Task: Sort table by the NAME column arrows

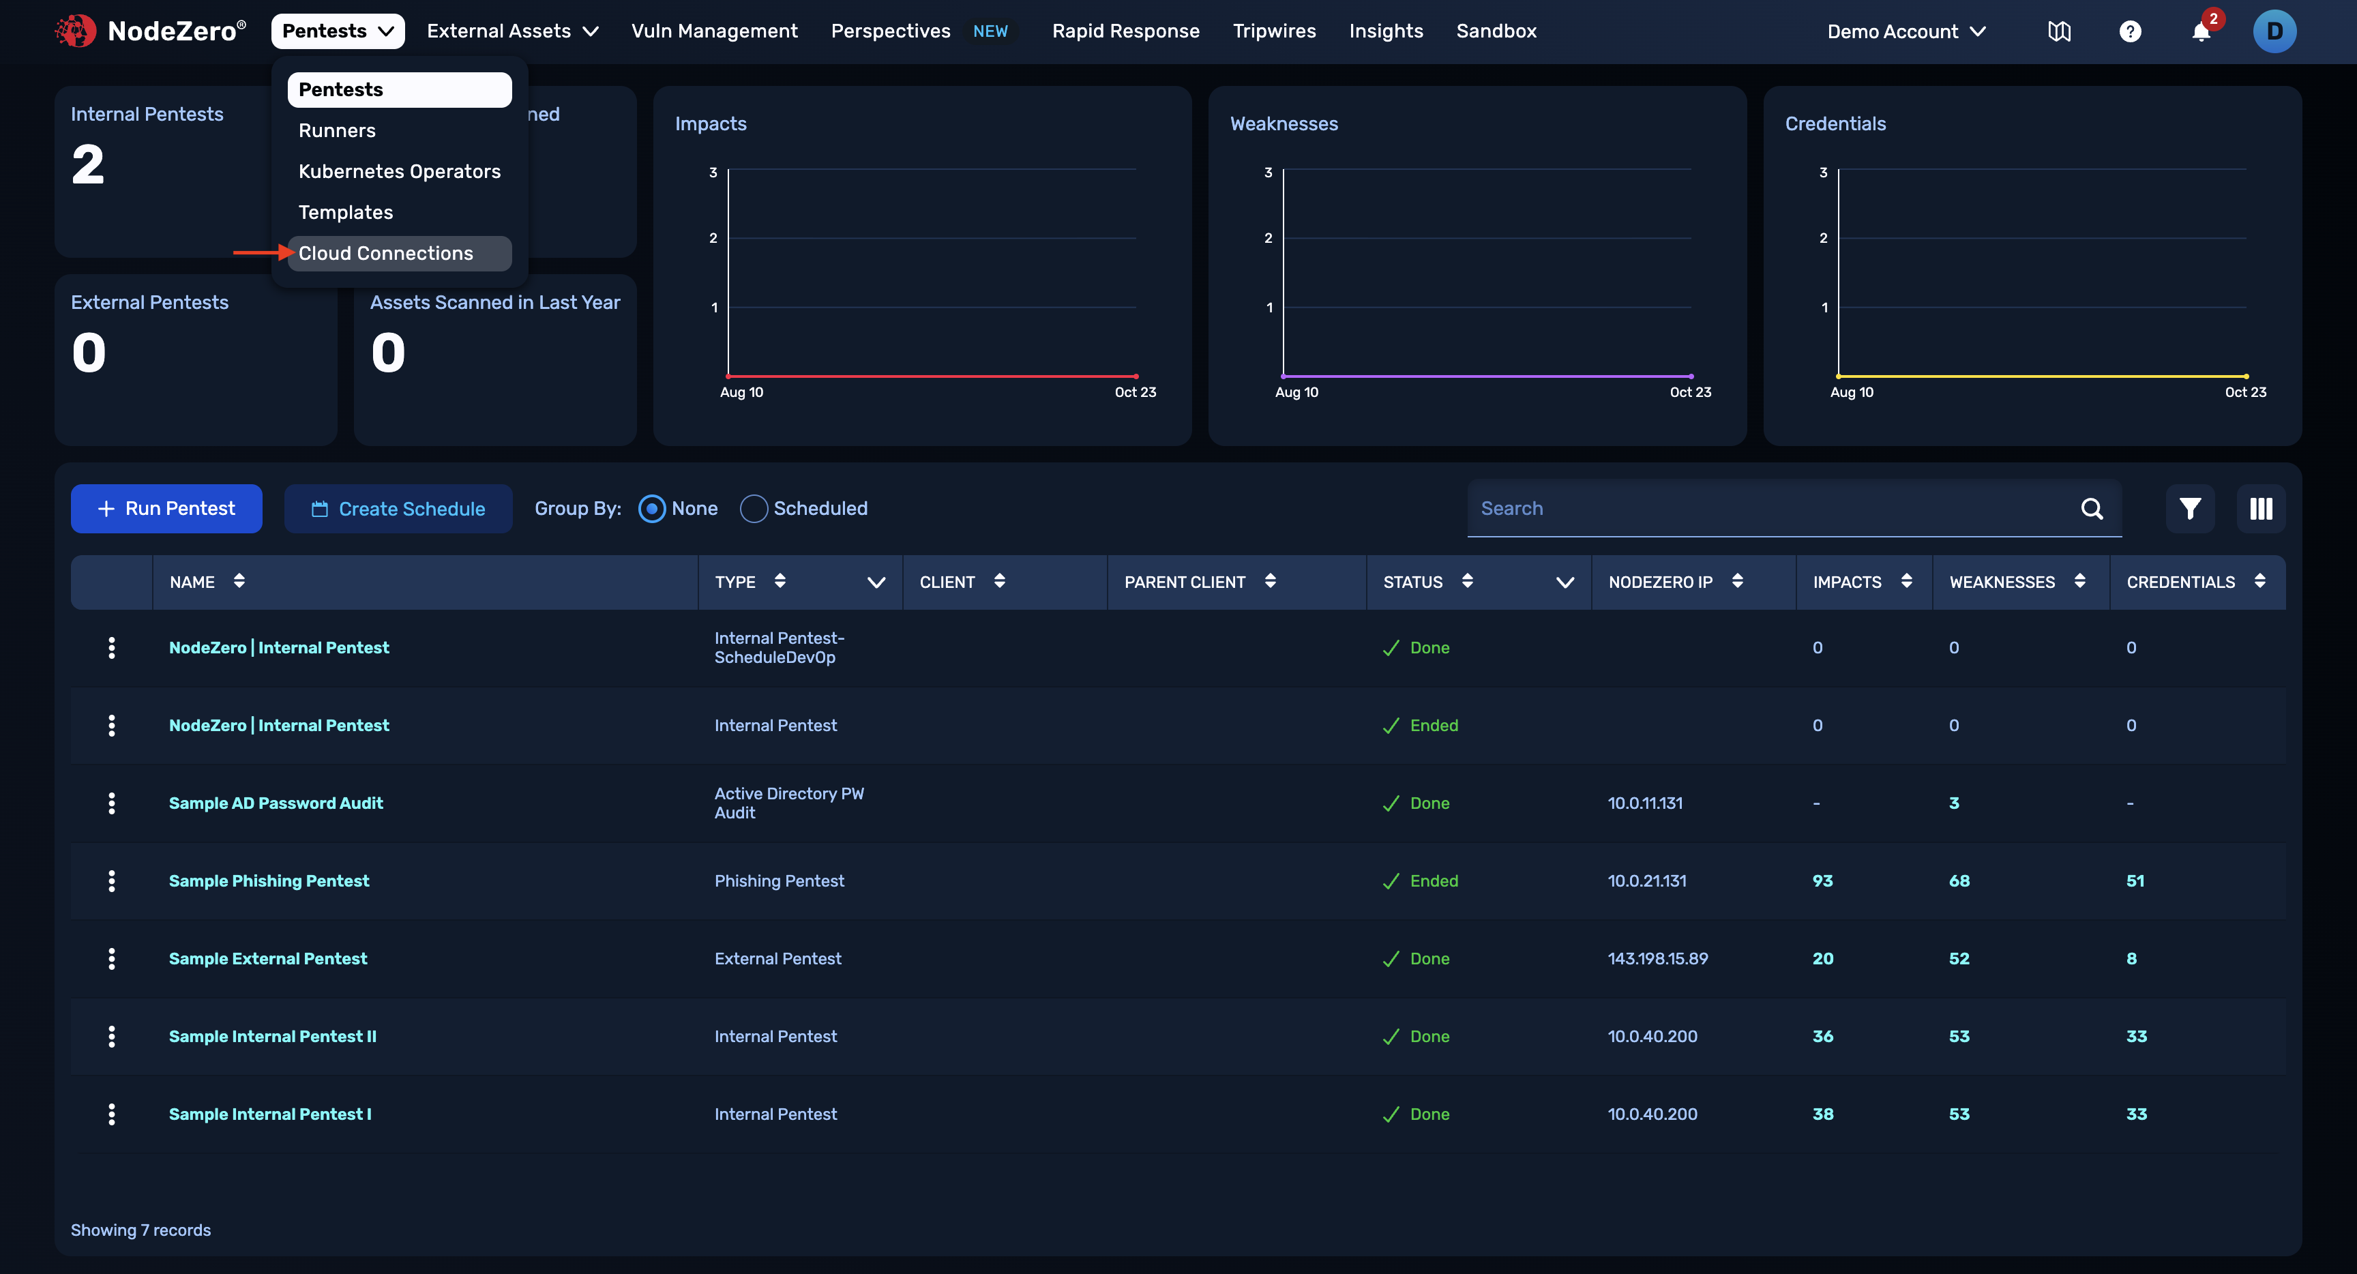Action: click(239, 580)
